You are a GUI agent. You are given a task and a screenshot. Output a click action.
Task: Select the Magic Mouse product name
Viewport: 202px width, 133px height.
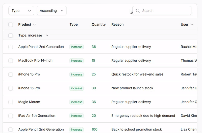click(29, 102)
